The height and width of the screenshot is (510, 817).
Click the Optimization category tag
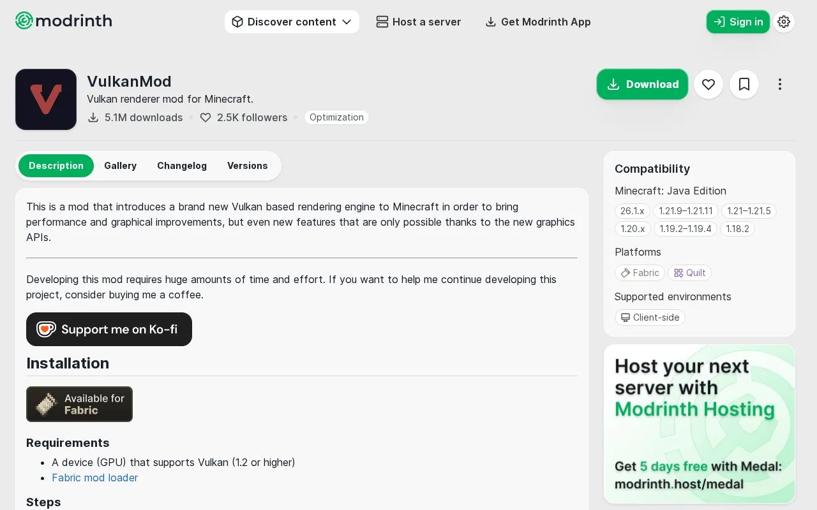[336, 117]
